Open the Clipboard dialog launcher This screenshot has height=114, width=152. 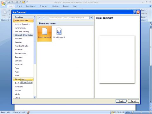(10, 20)
